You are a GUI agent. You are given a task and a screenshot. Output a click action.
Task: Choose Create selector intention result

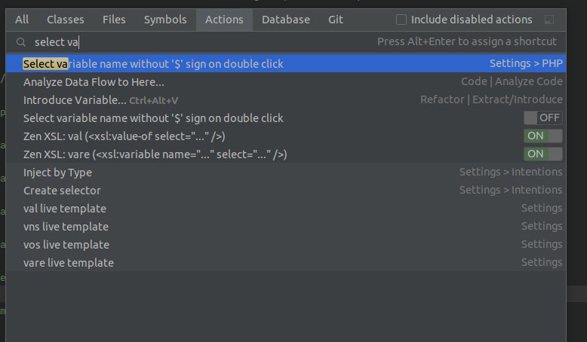[x=62, y=191]
